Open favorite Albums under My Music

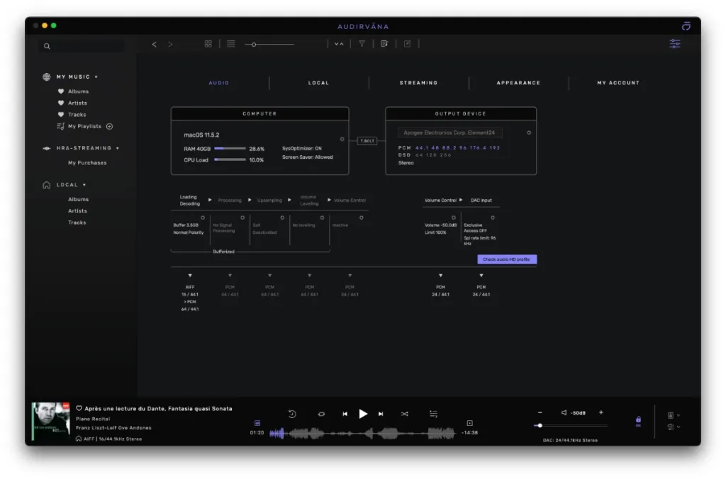[78, 91]
